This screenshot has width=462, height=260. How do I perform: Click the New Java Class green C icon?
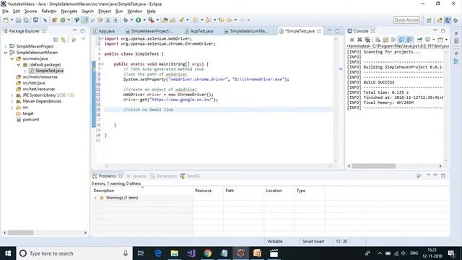63,20
